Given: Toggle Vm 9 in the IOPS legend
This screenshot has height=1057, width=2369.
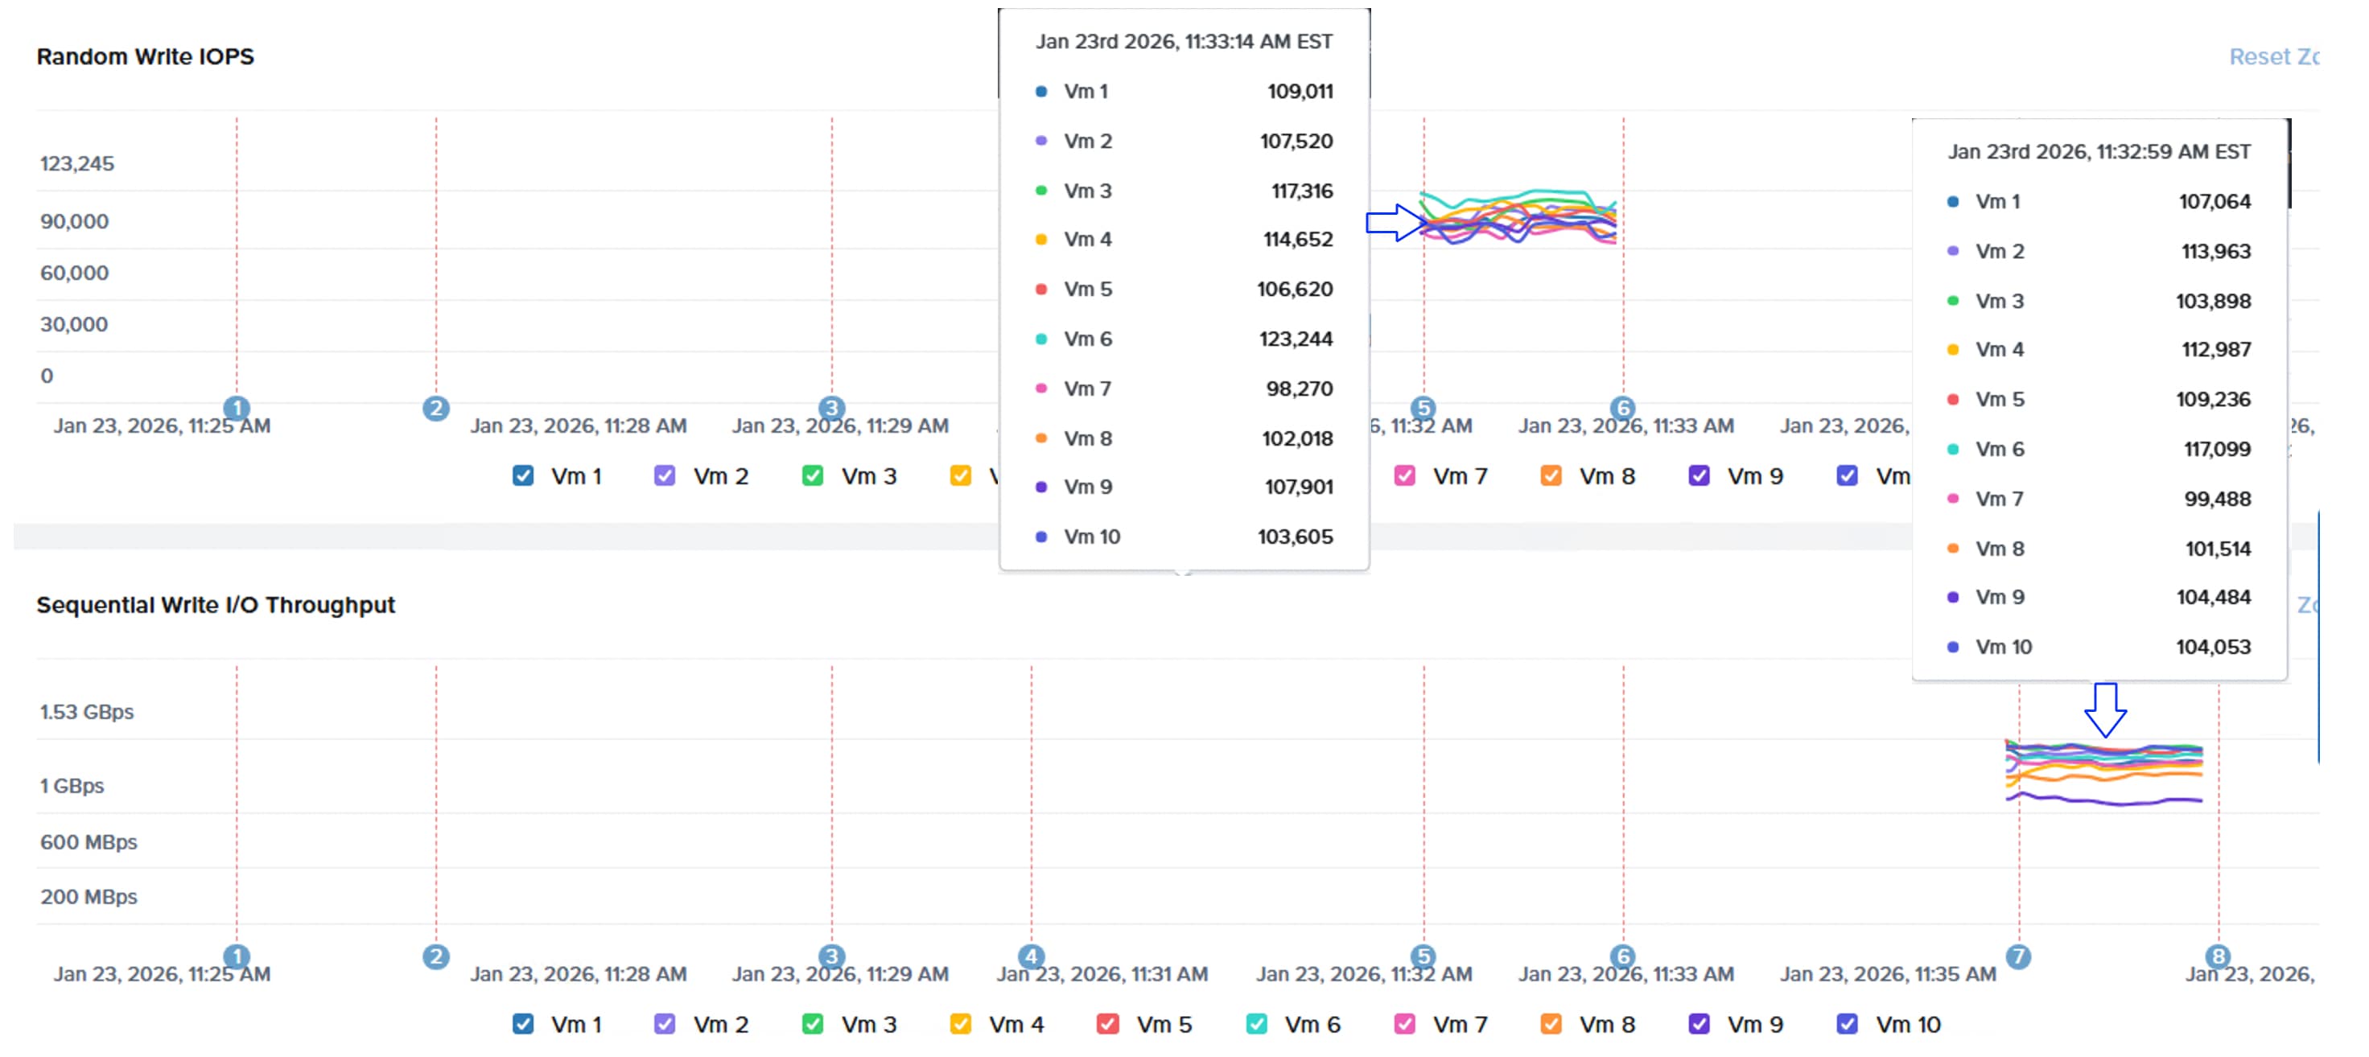Looking at the screenshot, I should click(1698, 475).
